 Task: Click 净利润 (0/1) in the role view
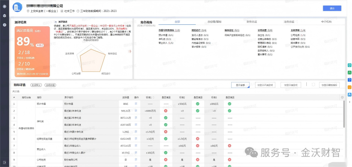click(x=165, y=39)
